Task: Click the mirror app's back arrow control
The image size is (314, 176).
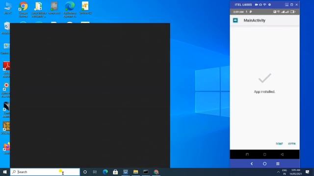Action: pos(252,164)
